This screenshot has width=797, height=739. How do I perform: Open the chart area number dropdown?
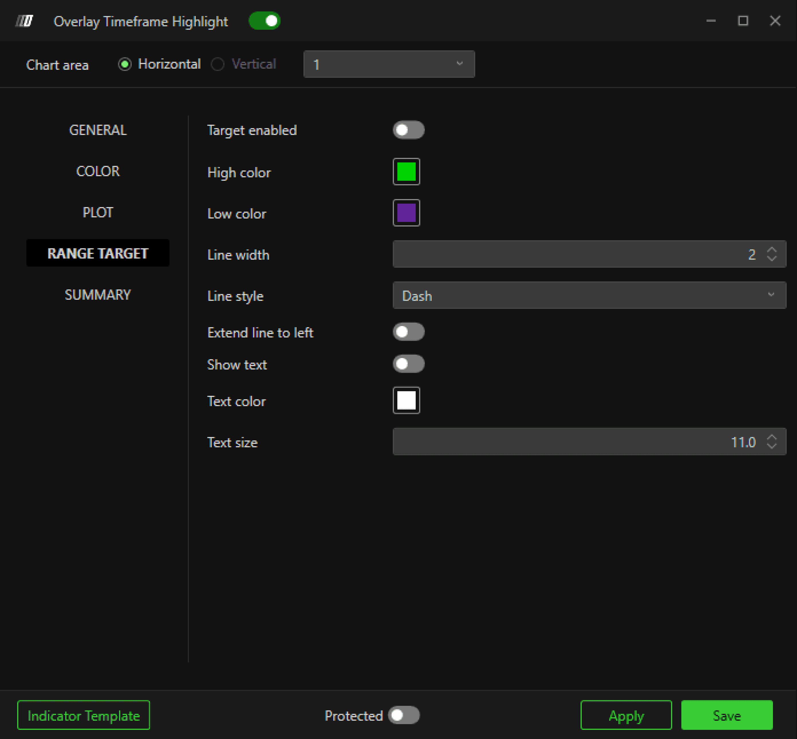[x=389, y=64]
